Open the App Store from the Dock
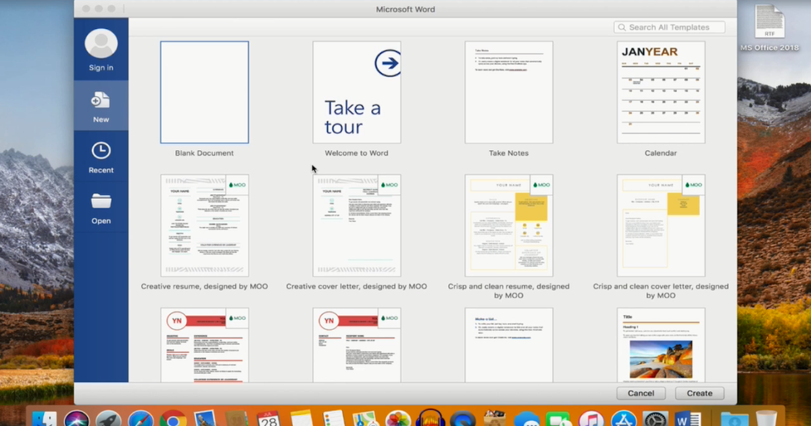The image size is (811, 426). pyautogui.click(x=623, y=419)
